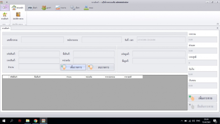Collapse the ribbon with the arrow at right edge
Screen dimensions: 220x124
tap(218, 24)
